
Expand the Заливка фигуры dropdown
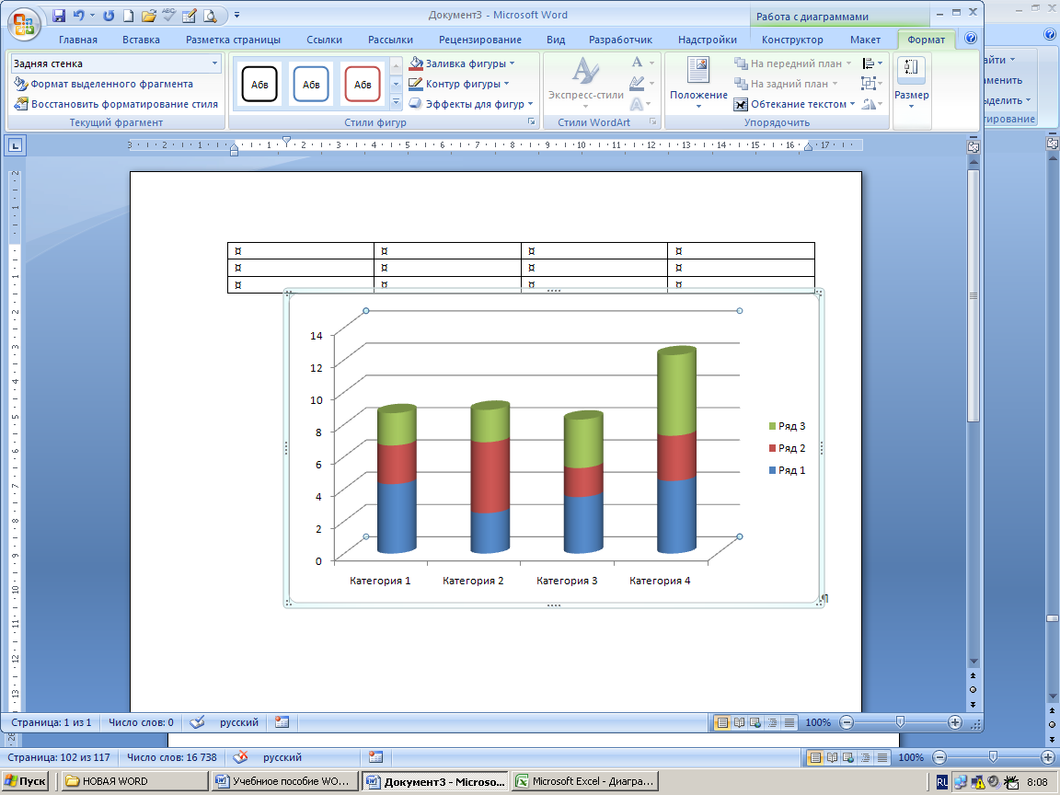point(512,63)
